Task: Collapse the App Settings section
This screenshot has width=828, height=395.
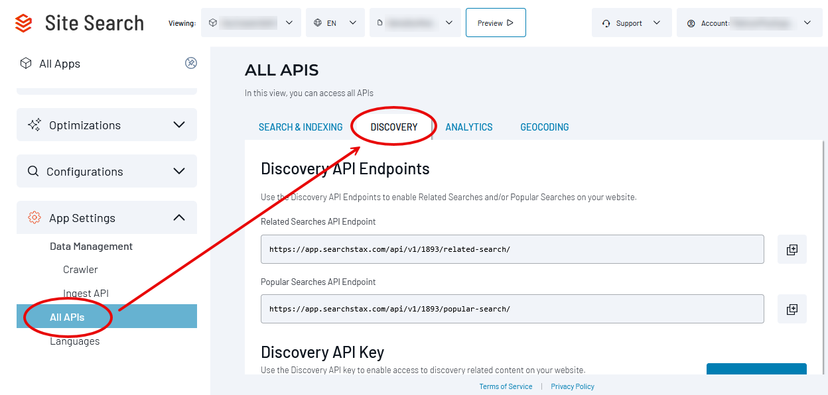Action: (107, 217)
